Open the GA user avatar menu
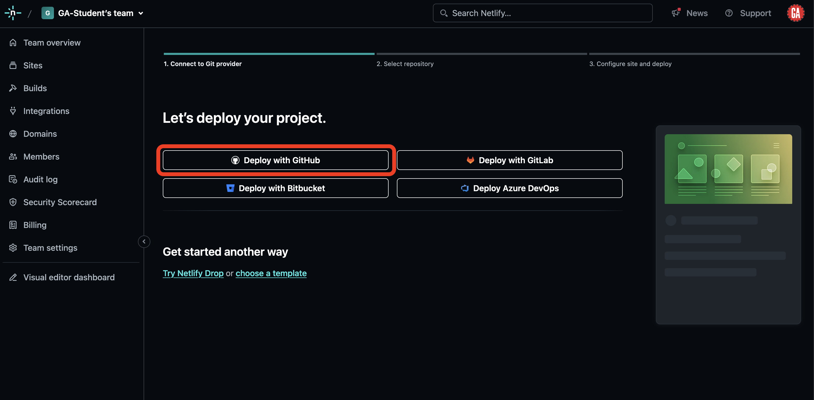 tap(795, 13)
